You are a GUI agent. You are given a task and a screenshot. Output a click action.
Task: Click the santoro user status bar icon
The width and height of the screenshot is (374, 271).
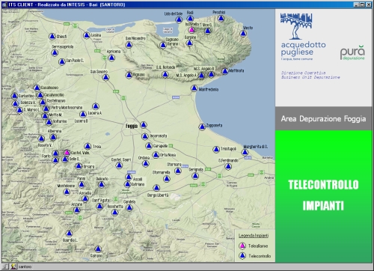[13, 267]
